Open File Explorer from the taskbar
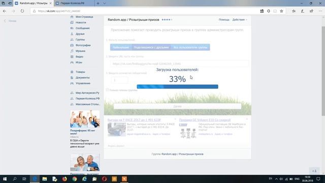This screenshot has height=183, width=325. click(x=45, y=179)
